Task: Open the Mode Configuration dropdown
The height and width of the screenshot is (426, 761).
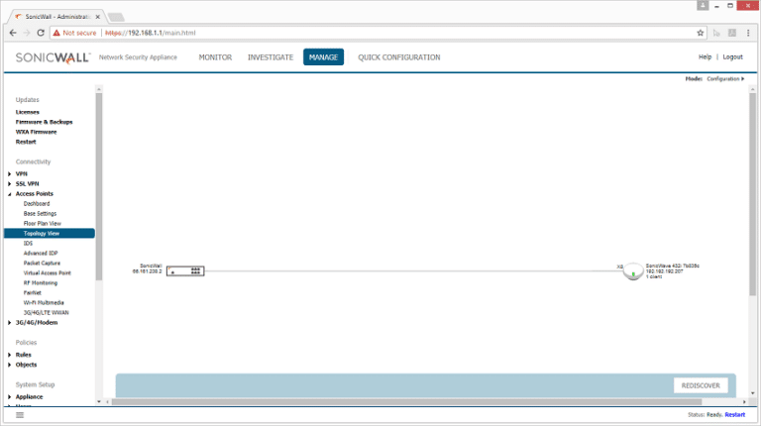Action: [x=725, y=78]
